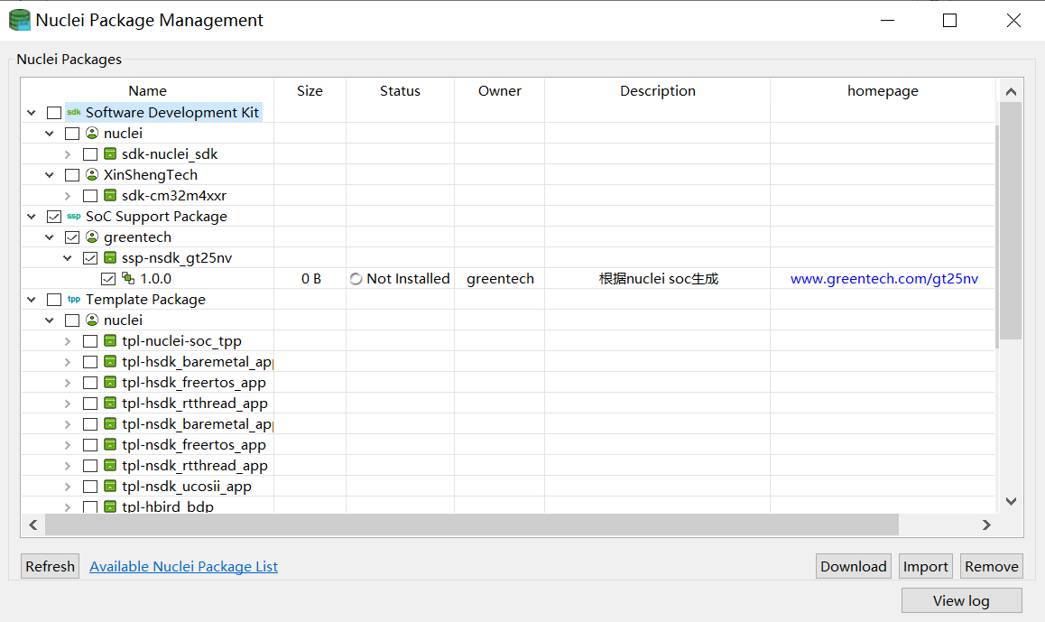Click the ssp-nsdk_gt25nv package icon

(111, 258)
